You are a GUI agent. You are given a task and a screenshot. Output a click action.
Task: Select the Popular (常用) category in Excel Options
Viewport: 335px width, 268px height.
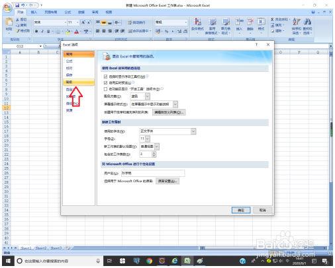[x=79, y=54]
